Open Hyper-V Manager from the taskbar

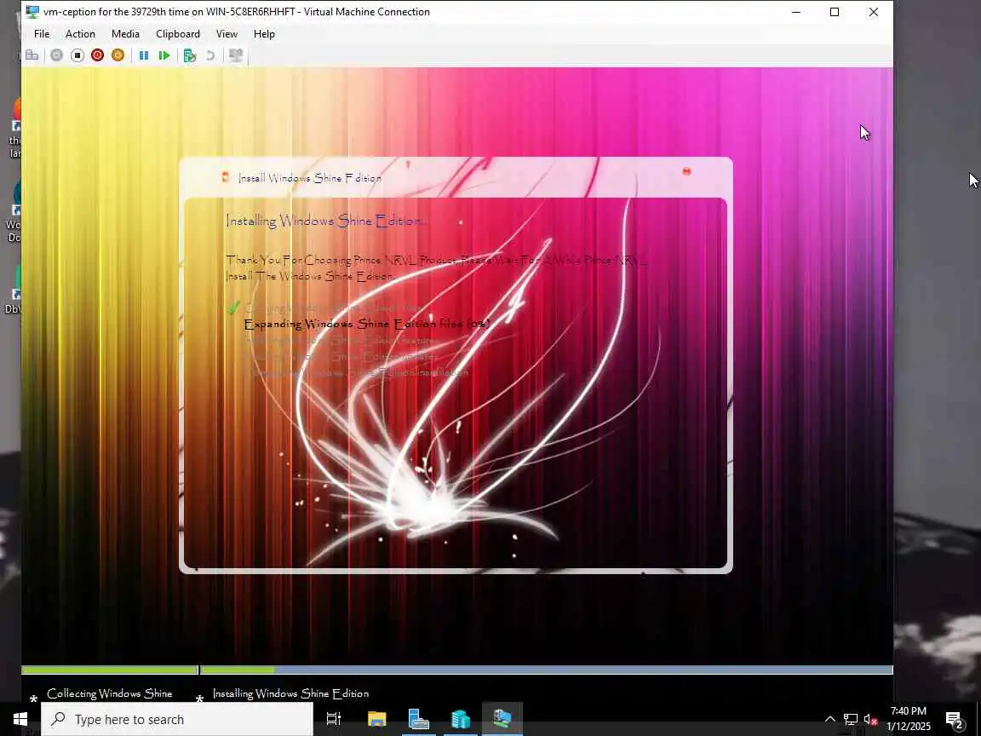[461, 719]
